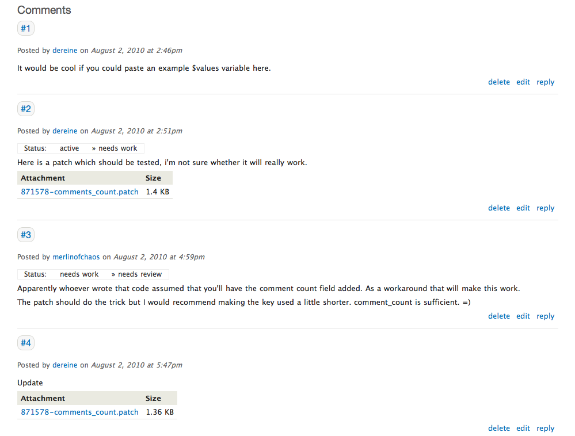Reply to comment #1
Screen dimensions: 575x436
(x=545, y=82)
